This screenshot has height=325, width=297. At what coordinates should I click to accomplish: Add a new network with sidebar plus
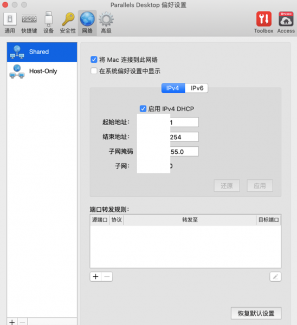[x=12, y=322]
